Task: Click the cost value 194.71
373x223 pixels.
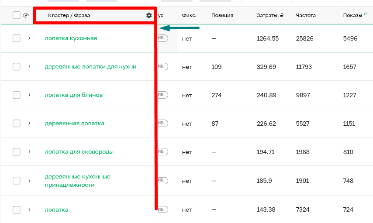Action: coord(266,152)
